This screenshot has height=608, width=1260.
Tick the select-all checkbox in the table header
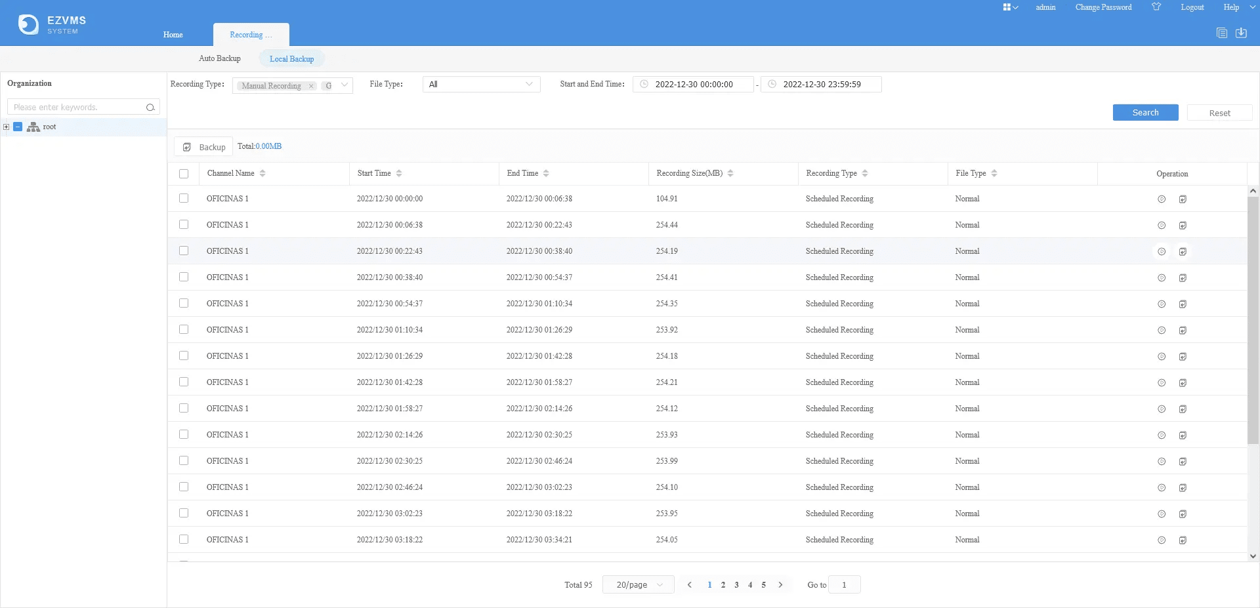click(x=184, y=174)
